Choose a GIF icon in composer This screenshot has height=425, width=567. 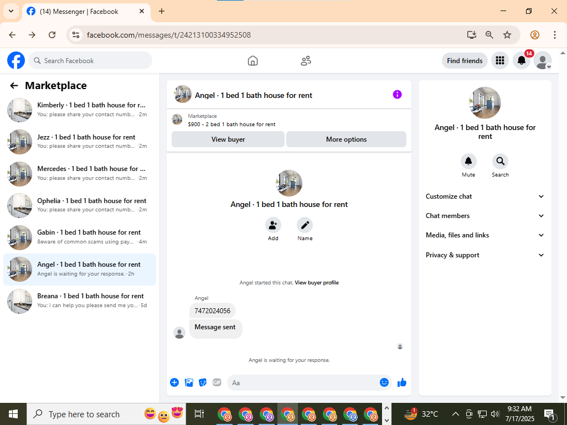tap(217, 382)
